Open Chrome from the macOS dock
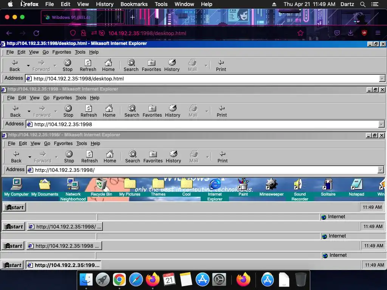 (x=119, y=279)
